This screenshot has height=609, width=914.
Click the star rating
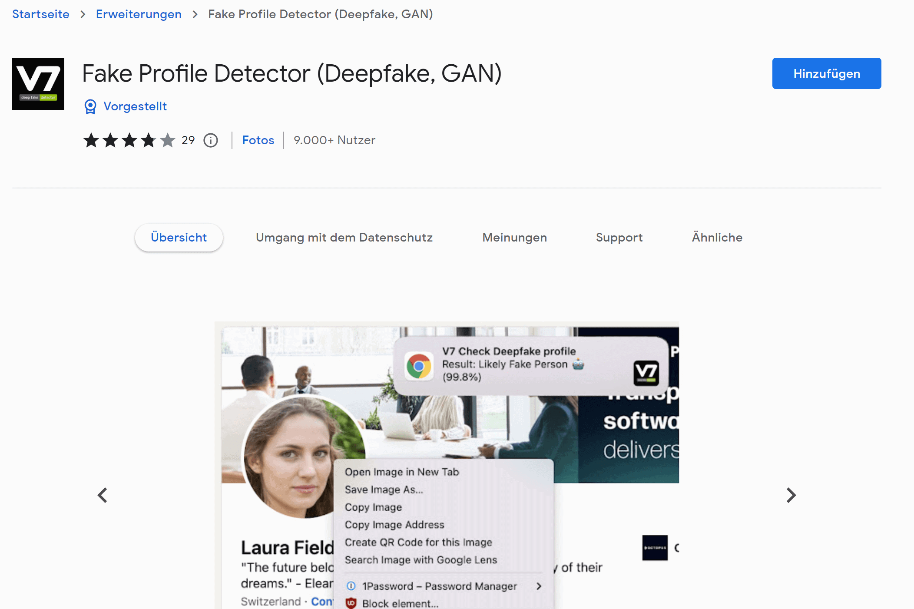(129, 140)
